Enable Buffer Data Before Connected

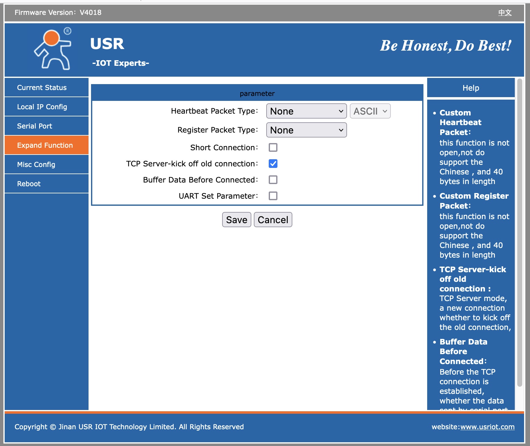(x=273, y=180)
